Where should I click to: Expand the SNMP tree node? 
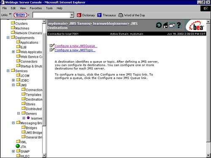14,151
